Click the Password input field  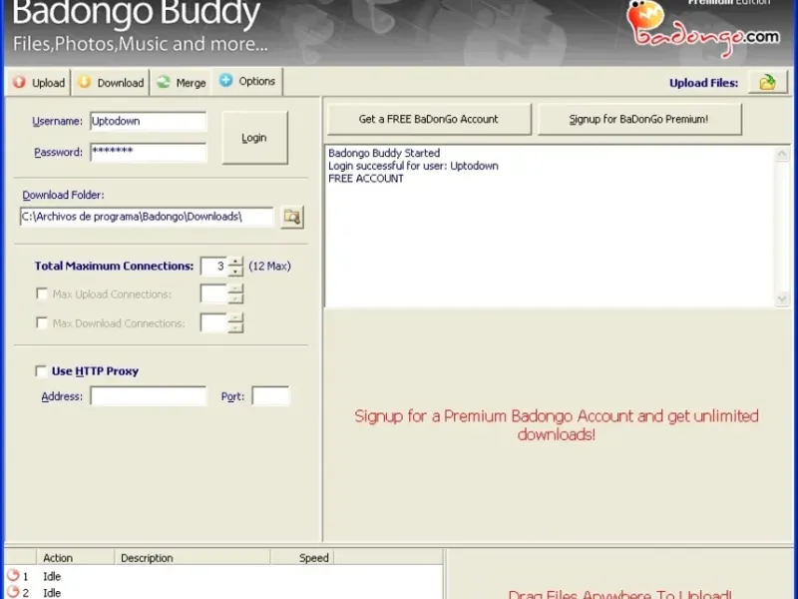pos(148,152)
